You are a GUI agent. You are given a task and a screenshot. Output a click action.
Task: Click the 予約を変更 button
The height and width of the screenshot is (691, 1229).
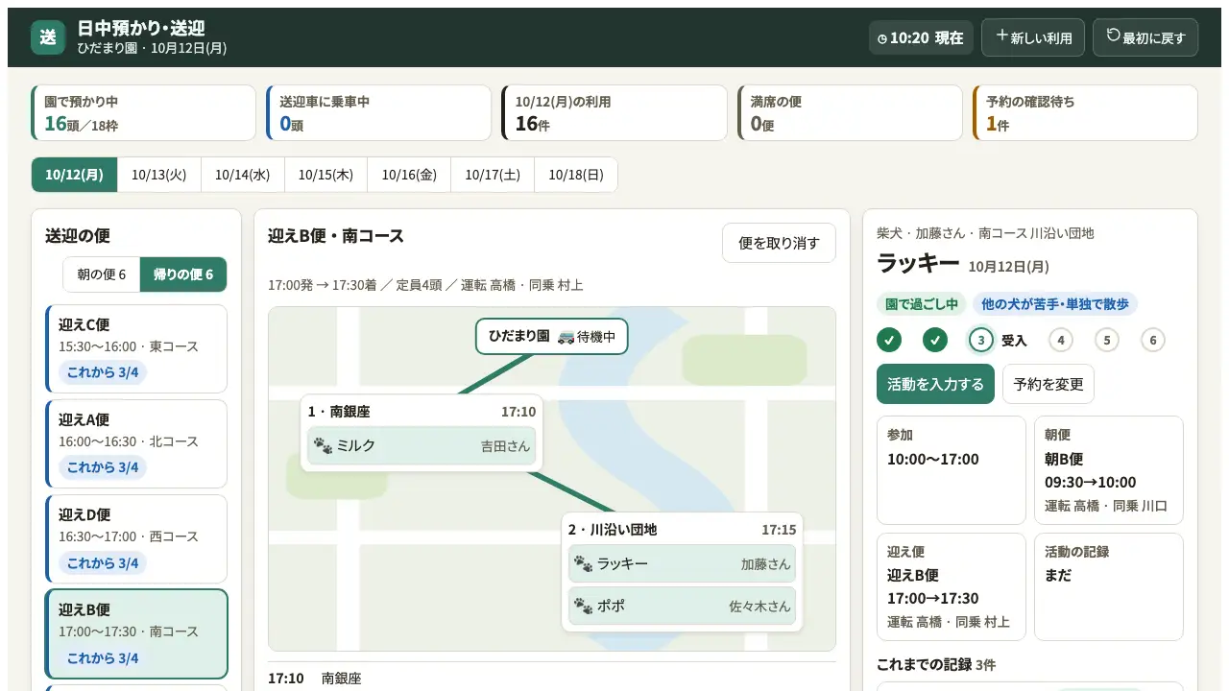pos(1048,384)
